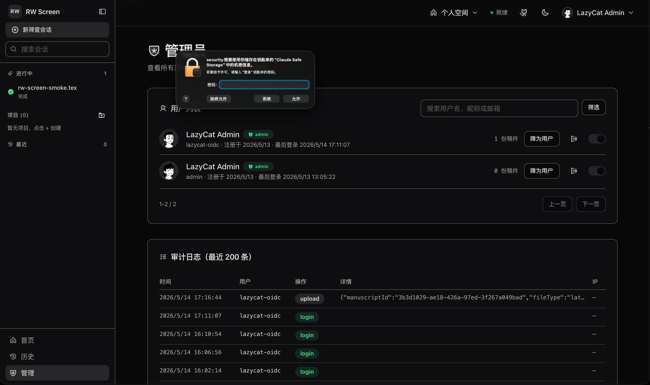Click the password field in keychain dialog
The width and height of the screenshot is (650, 385).
pyautogui.click(x=264, y=85)
